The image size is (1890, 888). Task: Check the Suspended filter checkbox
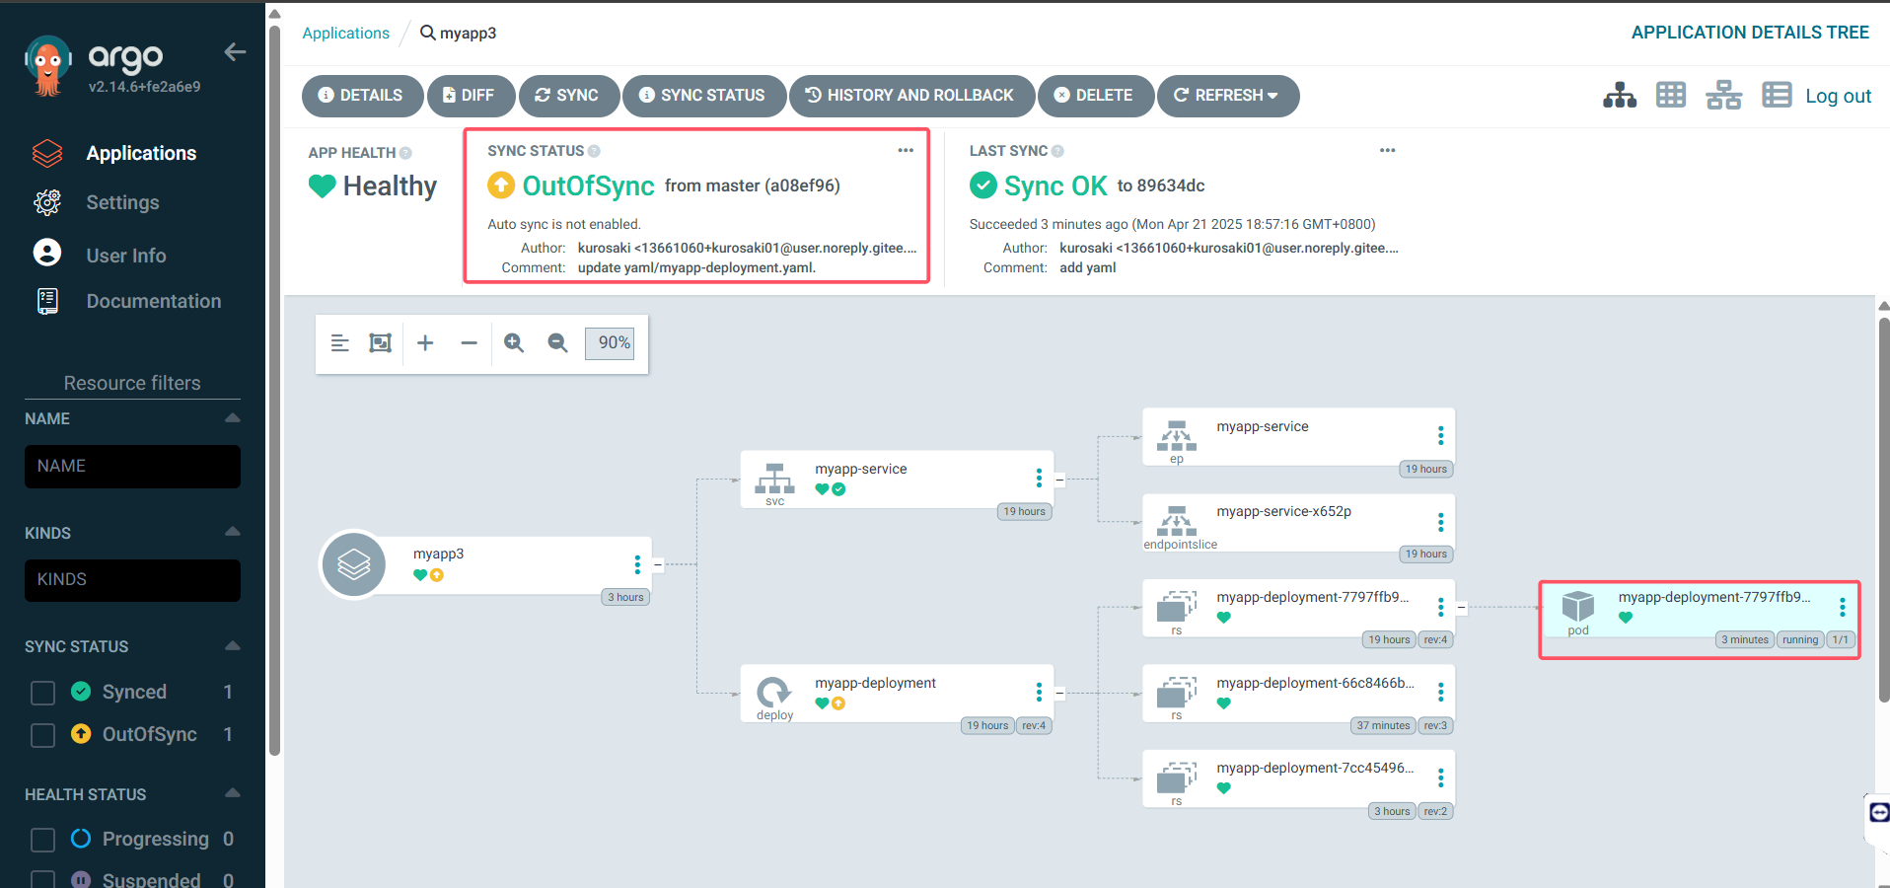42,880
